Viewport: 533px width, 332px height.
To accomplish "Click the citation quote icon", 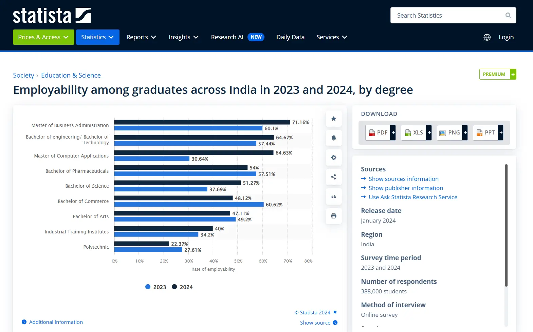I will point(334,196).
